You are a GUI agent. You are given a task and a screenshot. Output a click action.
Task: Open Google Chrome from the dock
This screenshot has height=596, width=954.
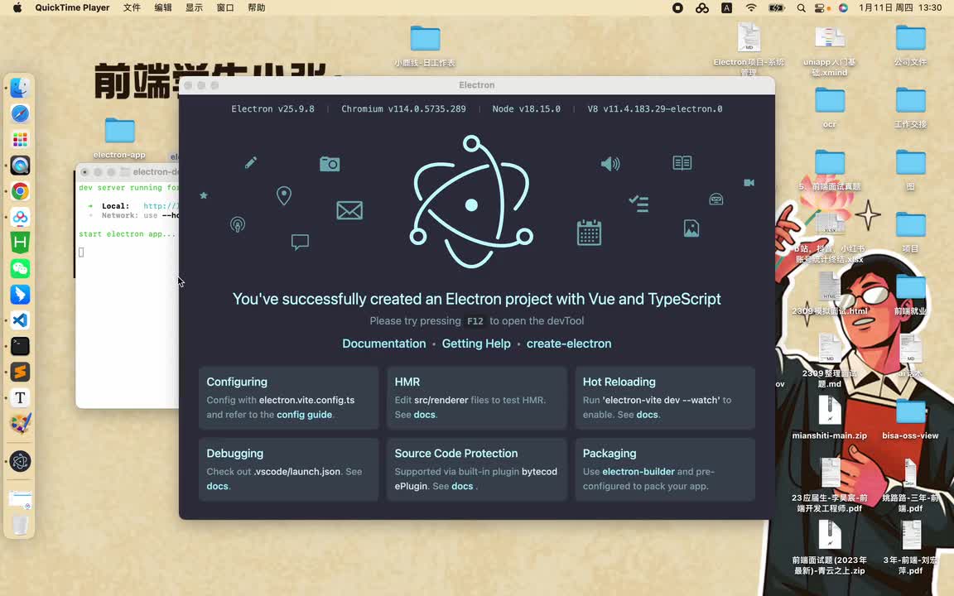pos(20,191)
